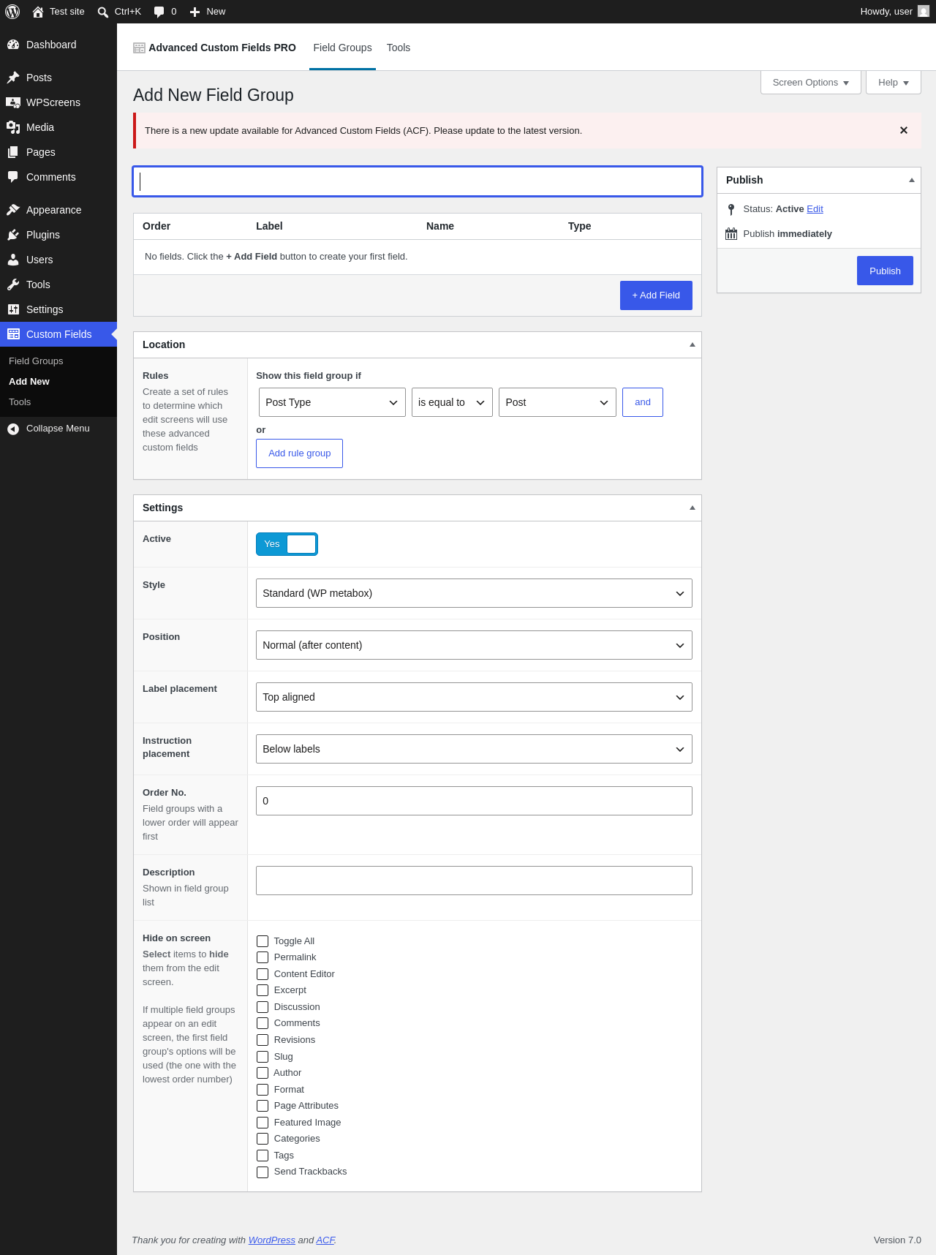Image resolution: width=936 pixels, height=1255 pixels.
Task: Click the comments bubble in admin bar
Action: (x=159, y=12)
